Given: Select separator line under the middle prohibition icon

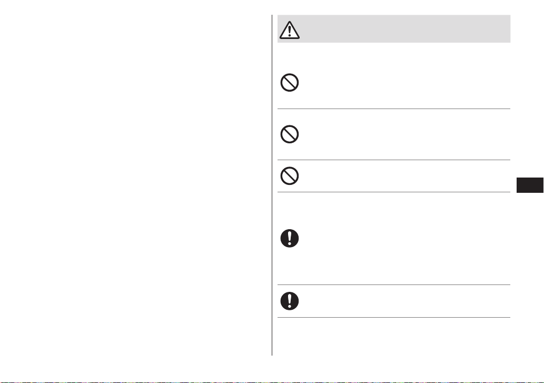Looking at the screenshot, I should pos(394,160).
